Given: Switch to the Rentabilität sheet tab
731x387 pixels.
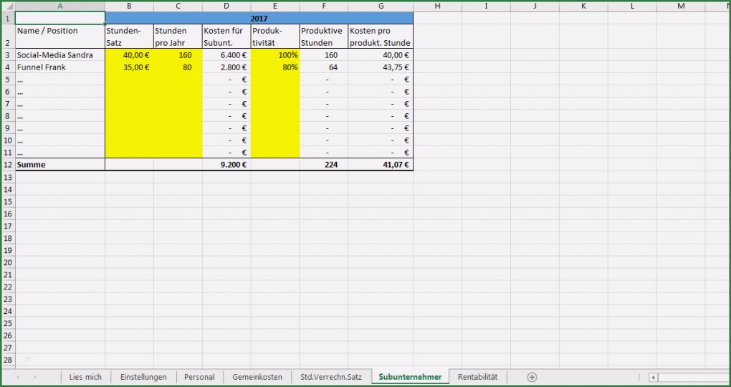Looking at the screenshot, I should pyautogui.click(x=477, y=377).
